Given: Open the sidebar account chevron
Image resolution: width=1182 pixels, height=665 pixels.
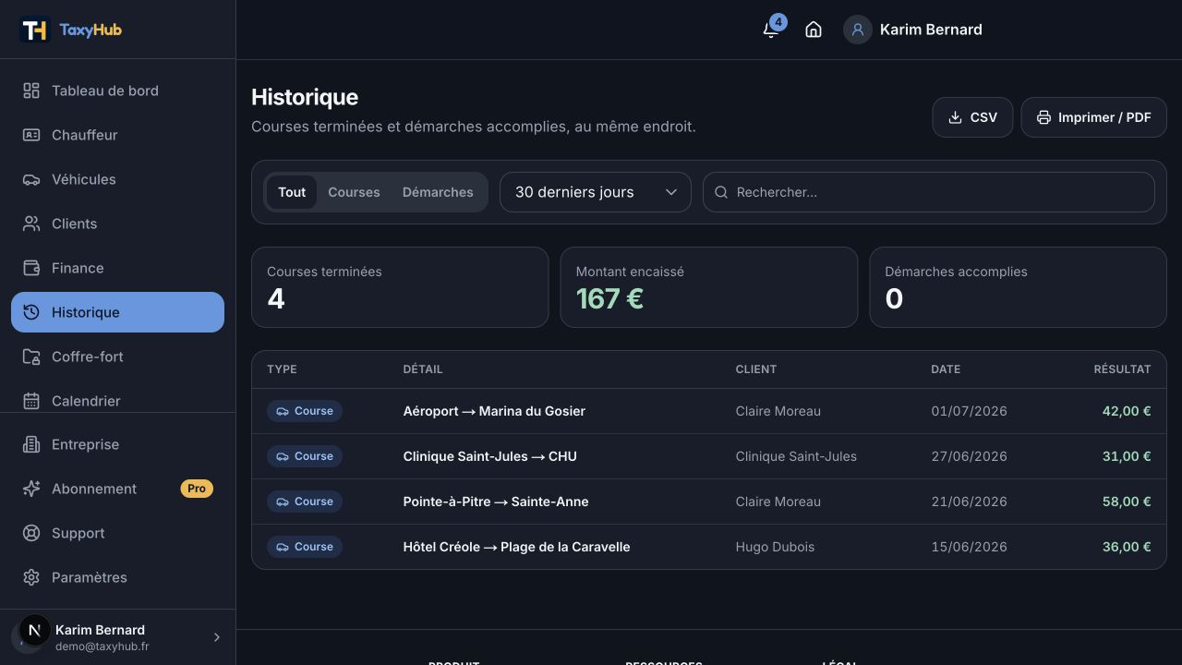Looking at the screenshot, I should pyautogui.click(x=217, y=637).
